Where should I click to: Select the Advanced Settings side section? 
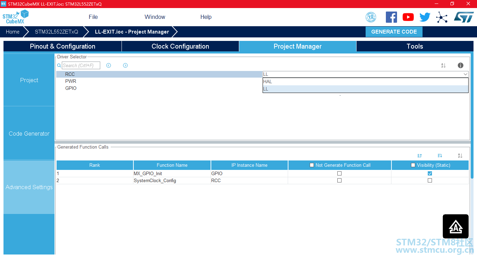[29, 187]
